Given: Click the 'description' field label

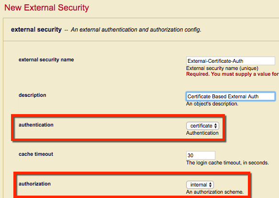Looking at the screenshot, I should [x=33, y=95].
